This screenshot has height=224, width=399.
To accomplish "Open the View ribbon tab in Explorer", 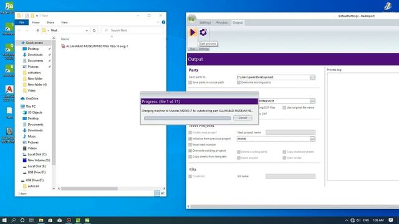I will coord(64,22).
